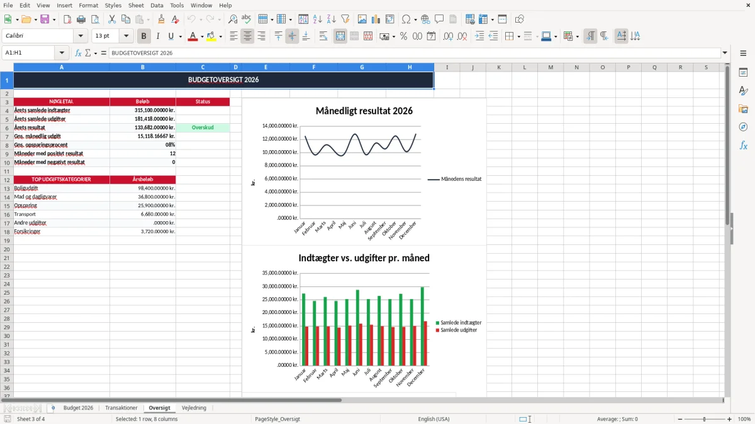755x424 pixels.
Task: Click the Insert Chart icon
Action: [376, 19]
